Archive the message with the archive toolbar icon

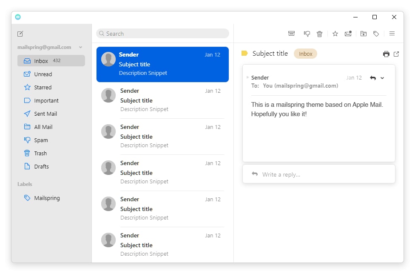(291, 34)
